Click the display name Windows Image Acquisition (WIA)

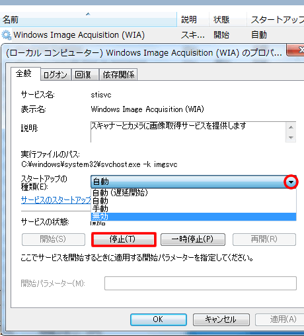pyautogui.click(x=147, y=109)
